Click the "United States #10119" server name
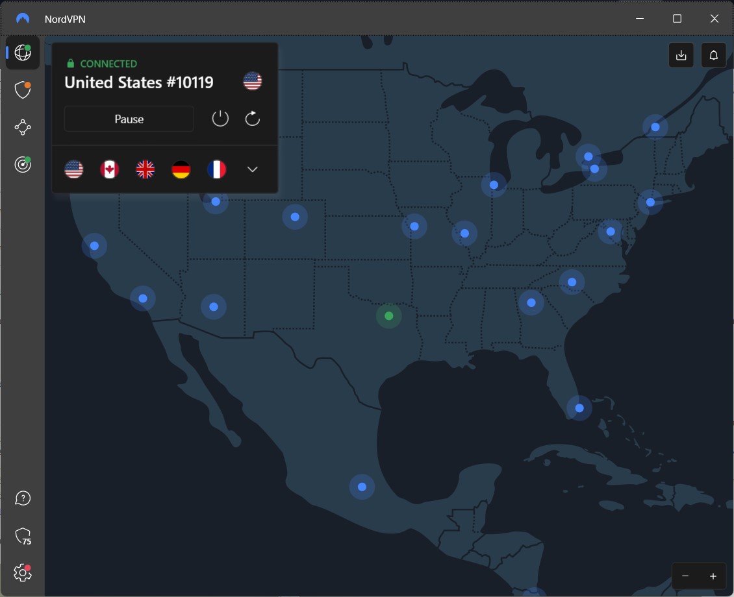This screenshot has height=597, width=734. (139, 82)
